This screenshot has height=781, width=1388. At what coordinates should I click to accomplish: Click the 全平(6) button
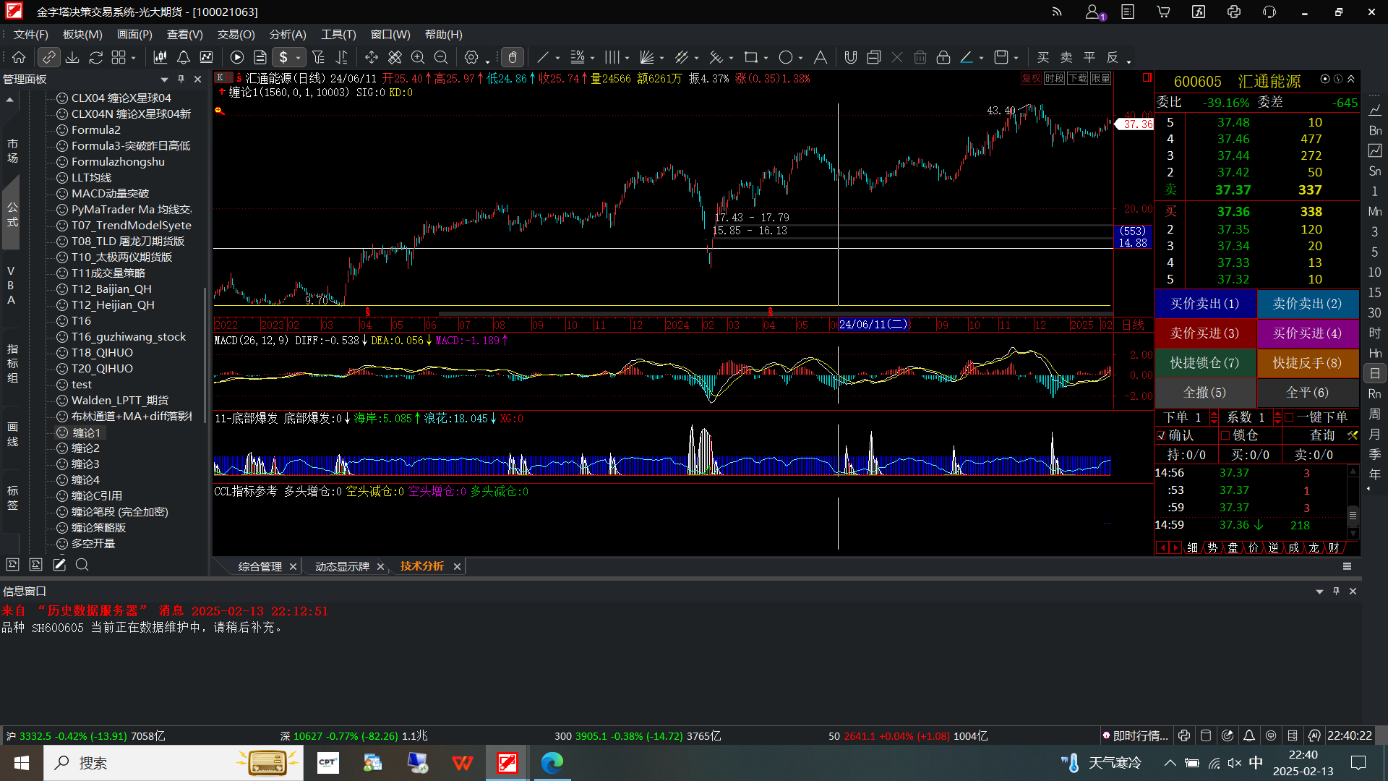pyautogui.click(x=1308, y=393)
